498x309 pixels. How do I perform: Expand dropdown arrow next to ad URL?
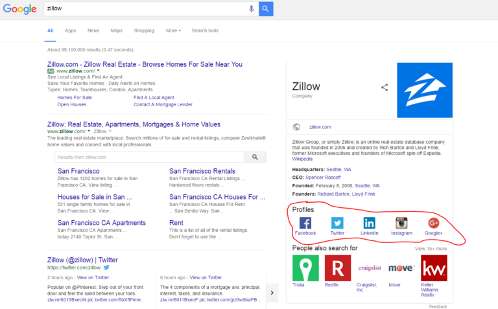pos(98,71)
